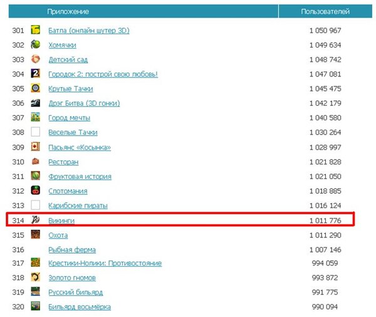The image size is (376, 317).
Task: Open Крестики-Нолики: Противостояние link
Action: click(x=105, y=263)
